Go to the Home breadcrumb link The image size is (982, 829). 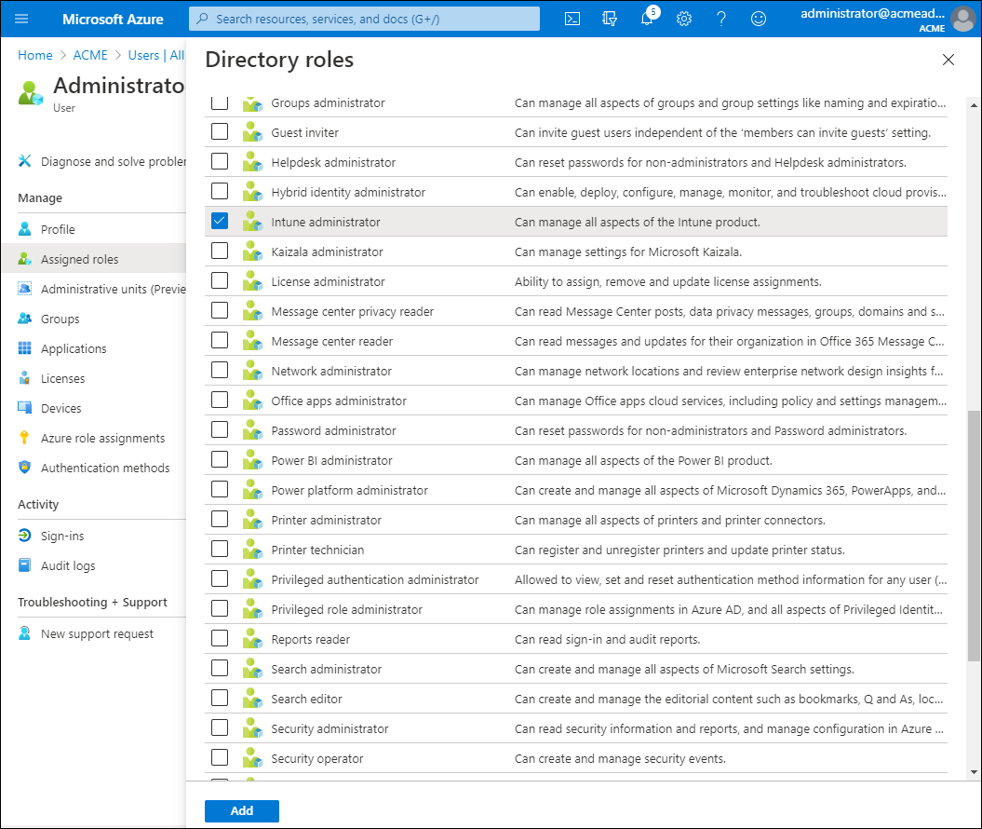[35, 55]
